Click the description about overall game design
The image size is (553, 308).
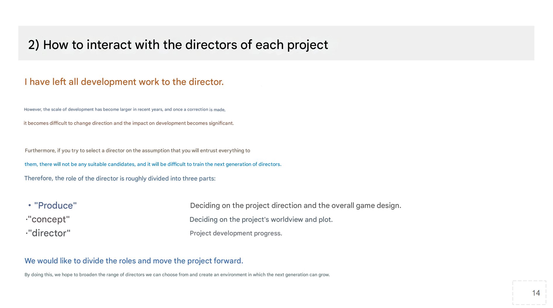(x=295, y=206)
